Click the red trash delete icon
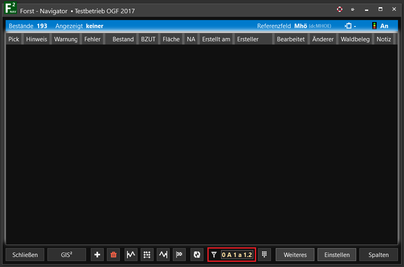404x267 pixels. click(x=113, y=255)
